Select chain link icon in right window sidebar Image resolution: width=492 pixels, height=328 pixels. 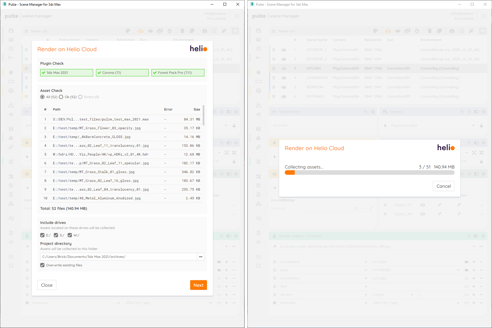pyautogui.click(x=258, y=147)
